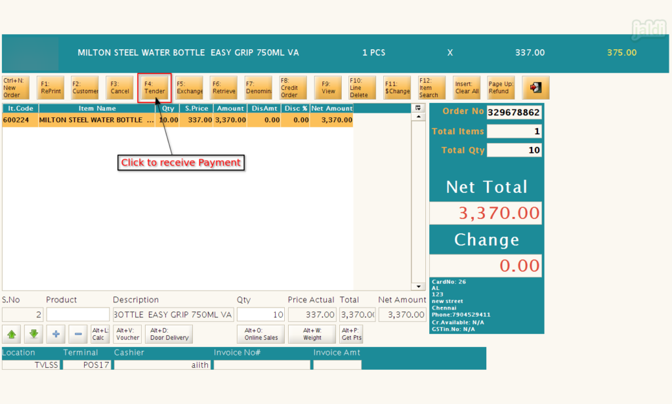Click the Description field
The image size is (672, 404).
[x=173, y=314]
